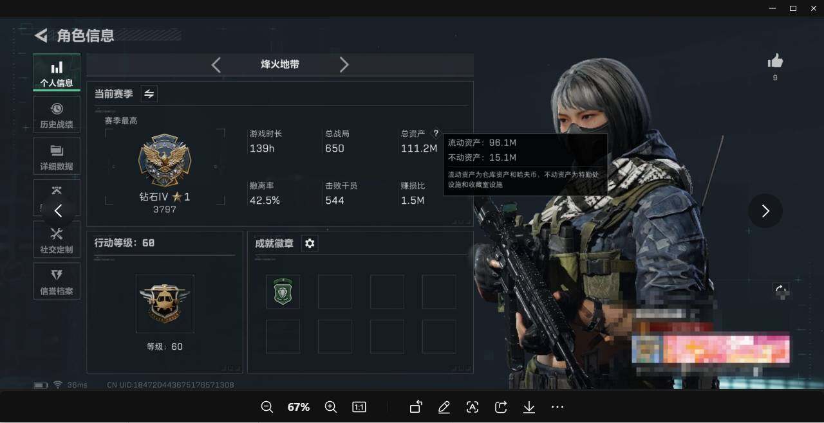824x423 pixels.
Task: Click the refresh icon near the character model
Action: coord(781,291)
